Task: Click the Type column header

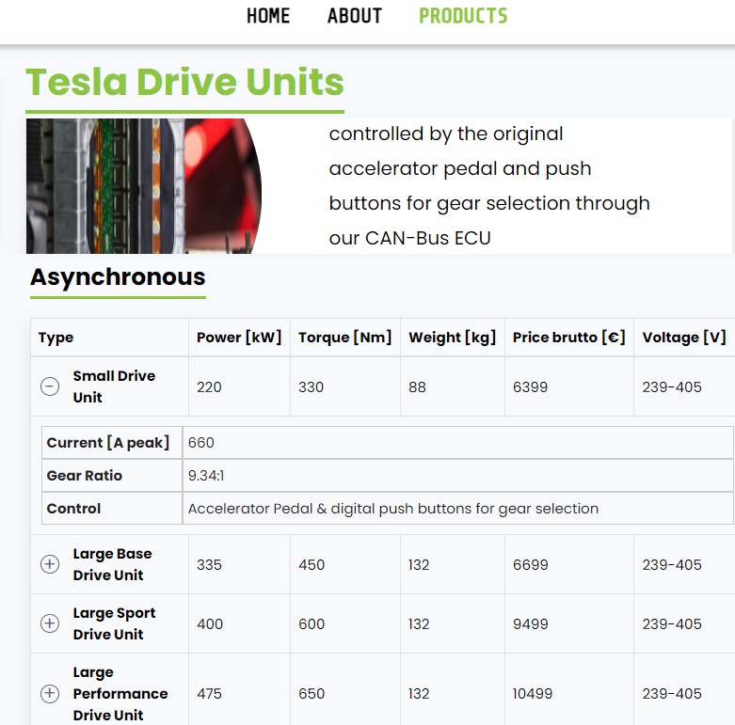Action: 56,338
